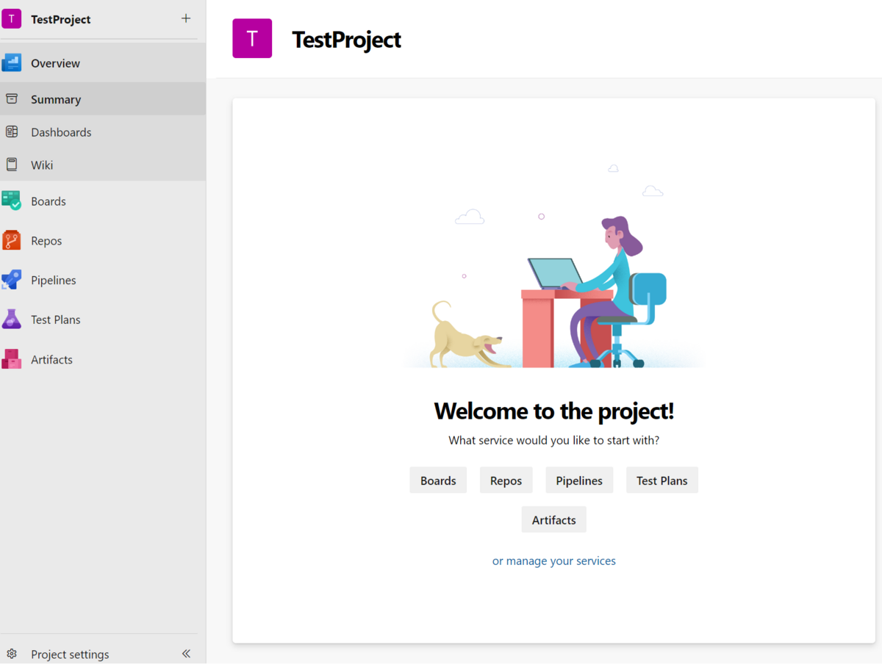Viewport: 882px width, 664px height.
Task: Click the small TestProject avatar in sidebar
Action: 12,19
